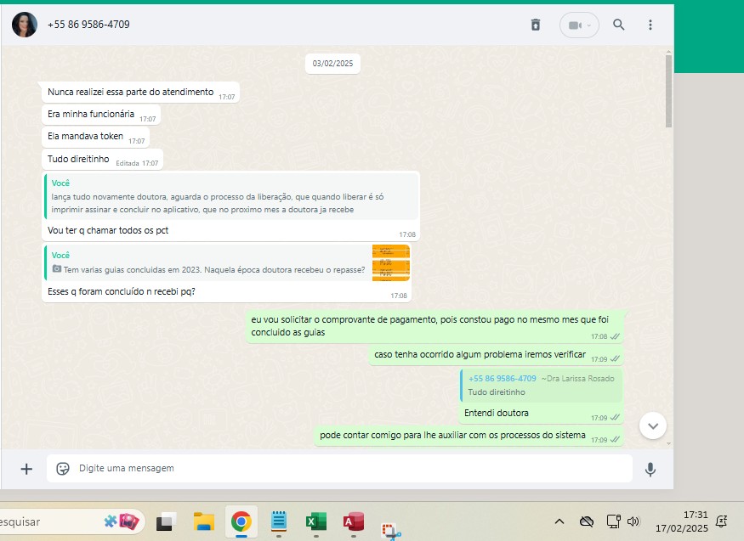This screenshot has height=541, width=744.
Task: Jump to latest messages with down arrow
Action: [x=653, y=425]
